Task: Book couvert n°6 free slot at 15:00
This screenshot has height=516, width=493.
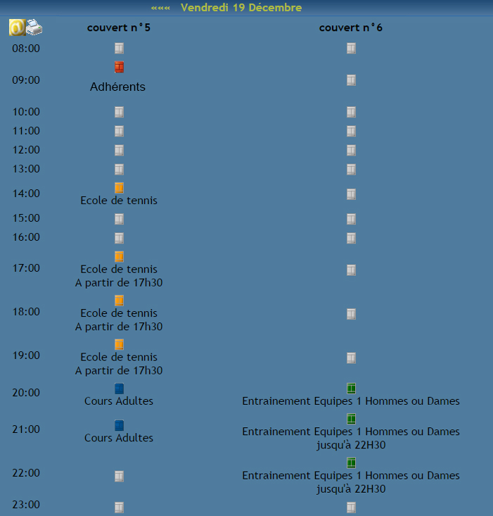Action: 352,218
